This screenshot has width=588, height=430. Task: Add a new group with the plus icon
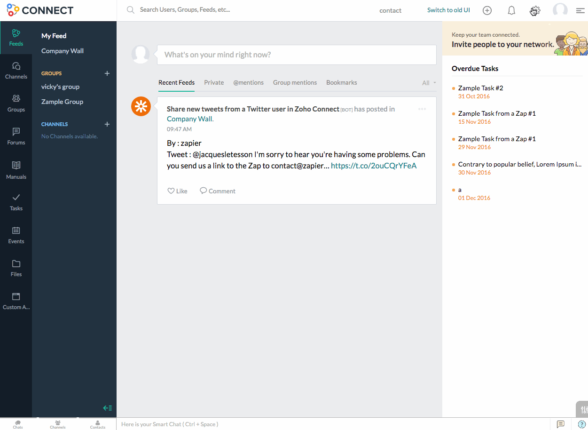click(x=107, y=73)
